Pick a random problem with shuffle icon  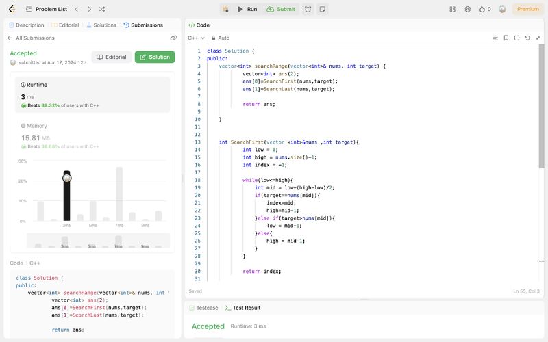(x=101, y=9)
